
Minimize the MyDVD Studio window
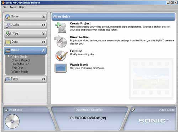pos(168,2)
